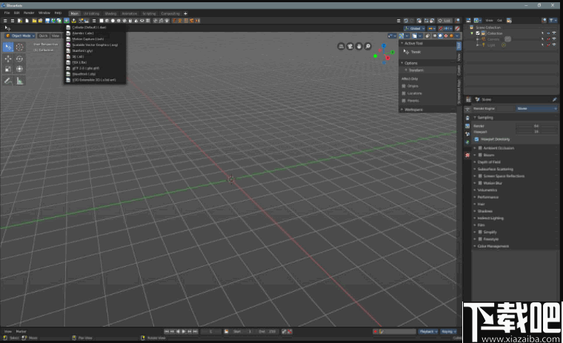This screenshot has height=343, width=563.
Task: Click the Open folder icon in toolbar
Action: point(35,21)
